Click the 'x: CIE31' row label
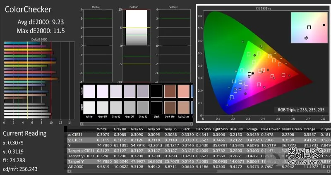Screen dimensions: 331x175 point(76,135)
